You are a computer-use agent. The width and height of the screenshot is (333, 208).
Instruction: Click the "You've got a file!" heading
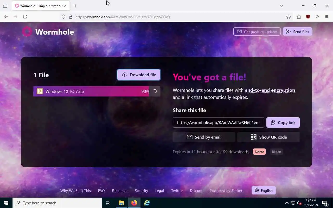point(209,77)
